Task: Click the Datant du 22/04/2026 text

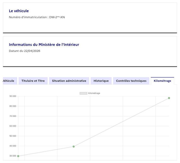Action: coord(25,51)
